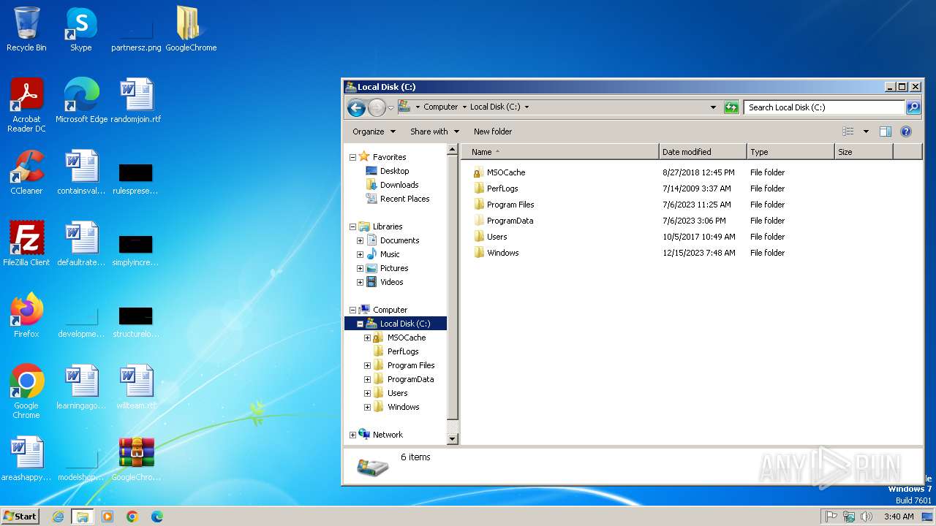Select the GoogleChro WinRAR archive on desktop
The width and height of the screenshot is (936, 526).
pos(136,459)
